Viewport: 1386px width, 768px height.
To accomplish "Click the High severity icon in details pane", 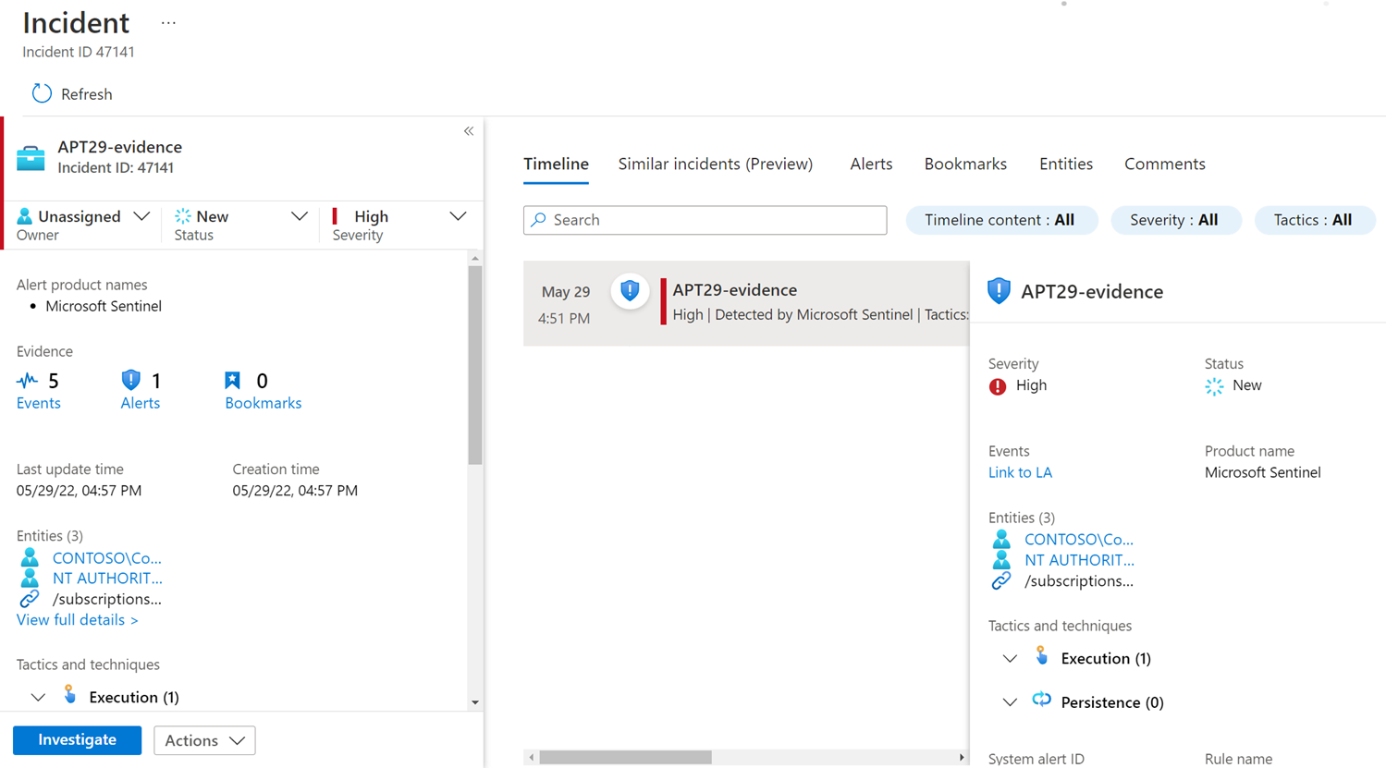I will tap(996, 385).
